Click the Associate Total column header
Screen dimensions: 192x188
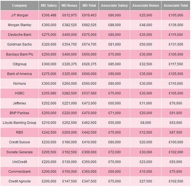coord(176,6)
